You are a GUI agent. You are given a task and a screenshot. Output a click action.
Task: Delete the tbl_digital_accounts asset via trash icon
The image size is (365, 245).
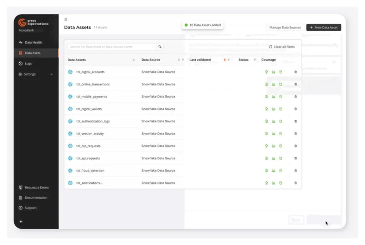tap(295, 72)
